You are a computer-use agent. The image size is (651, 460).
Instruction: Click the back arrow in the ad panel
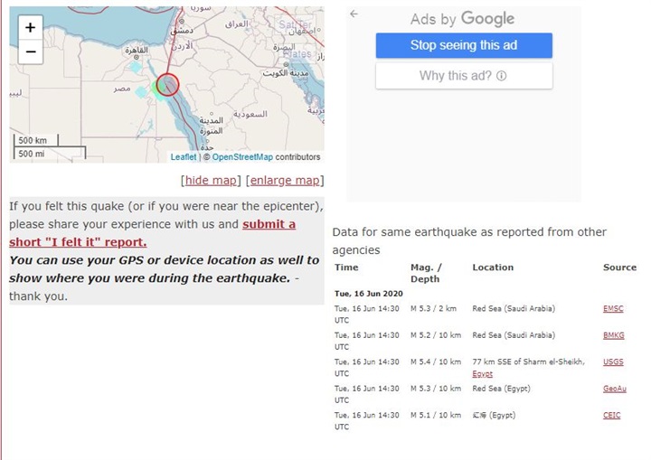354,14
